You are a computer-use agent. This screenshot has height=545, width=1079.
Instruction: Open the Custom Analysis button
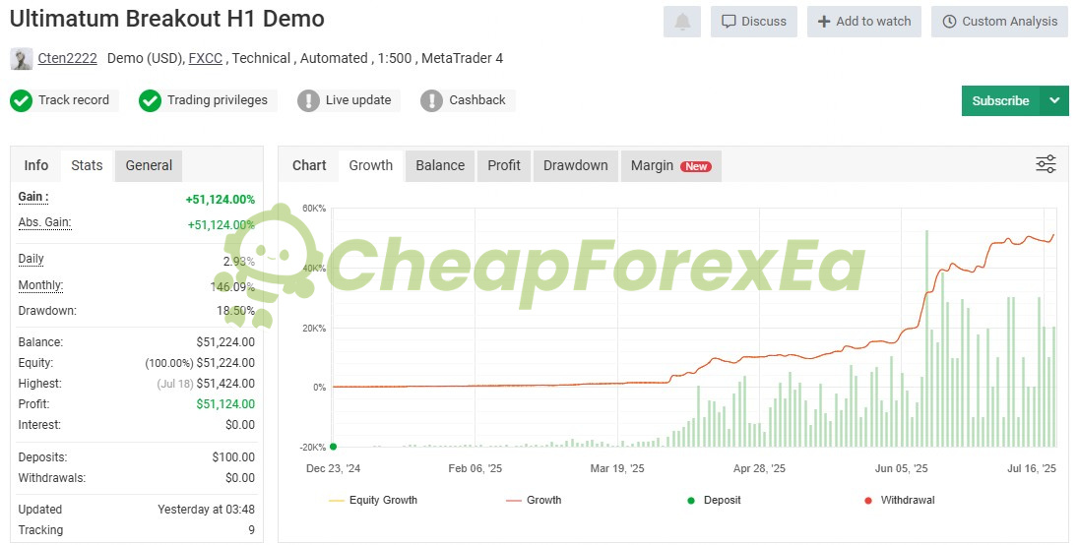1000,22
